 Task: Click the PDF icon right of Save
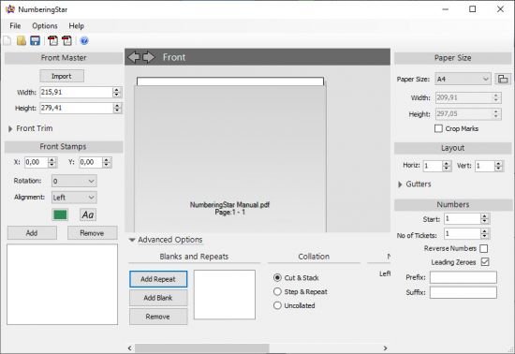[x=52, y=40]
